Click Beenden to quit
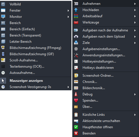 [106, 133]
